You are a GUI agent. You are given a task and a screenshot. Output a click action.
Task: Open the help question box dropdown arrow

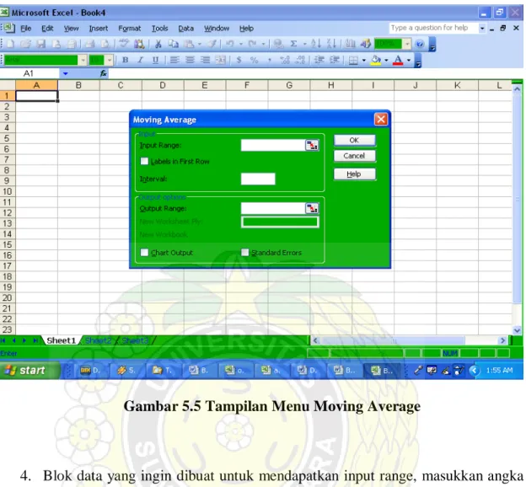pos(482,29)
